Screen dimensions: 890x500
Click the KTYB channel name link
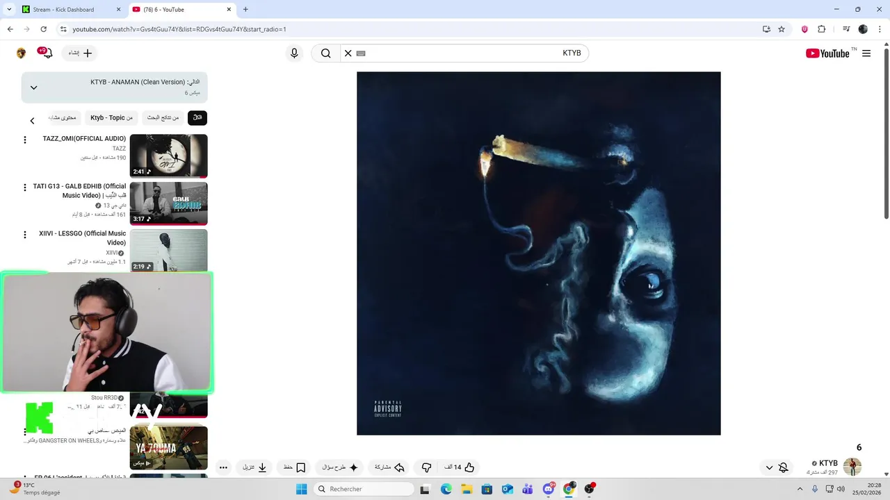coord(828,463)
